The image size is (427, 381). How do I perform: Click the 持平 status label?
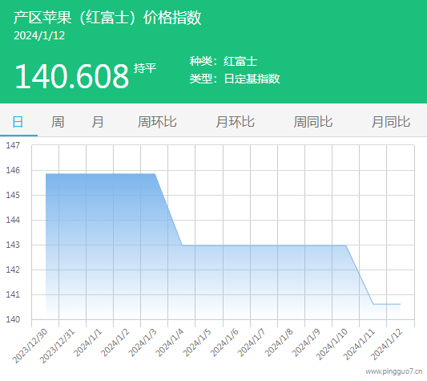pyautogui.click(x=145, y=68)
